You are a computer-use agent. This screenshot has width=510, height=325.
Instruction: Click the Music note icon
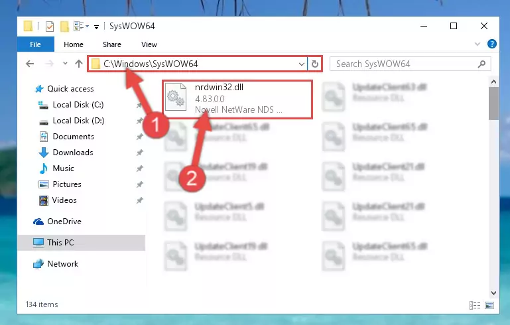(x=43, y=168)
